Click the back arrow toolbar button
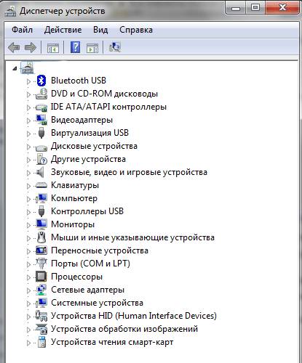Image resolution: width=302 pixels, height=363 pixels. (14, 47)
